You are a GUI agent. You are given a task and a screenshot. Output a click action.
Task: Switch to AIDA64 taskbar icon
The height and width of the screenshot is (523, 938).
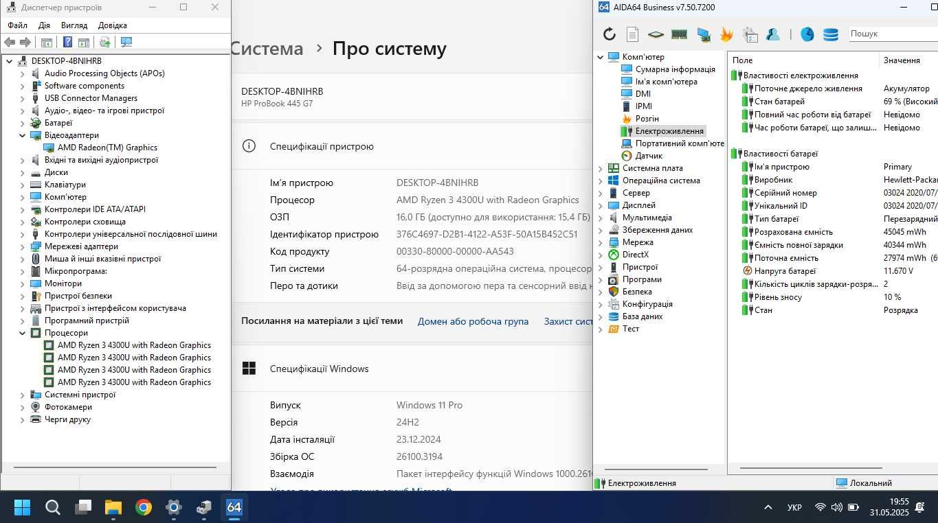[234, 507]
